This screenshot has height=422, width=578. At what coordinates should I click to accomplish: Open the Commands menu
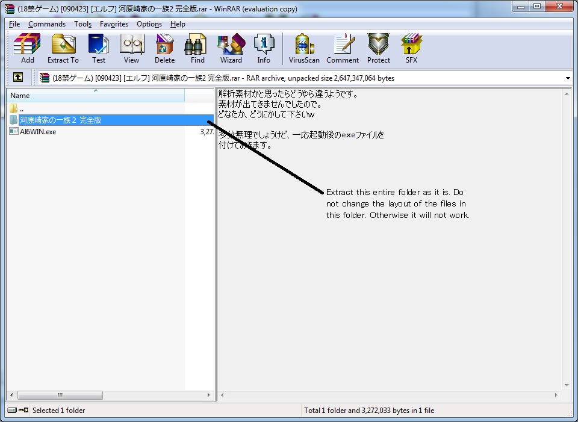[47, 24]
